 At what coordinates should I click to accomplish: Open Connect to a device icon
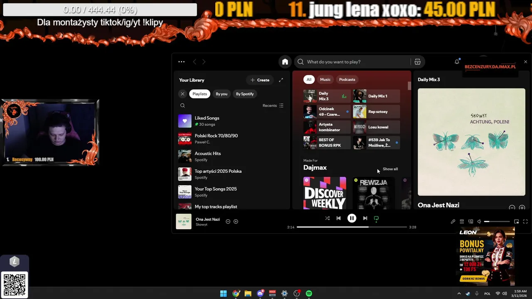click(471, 221)
